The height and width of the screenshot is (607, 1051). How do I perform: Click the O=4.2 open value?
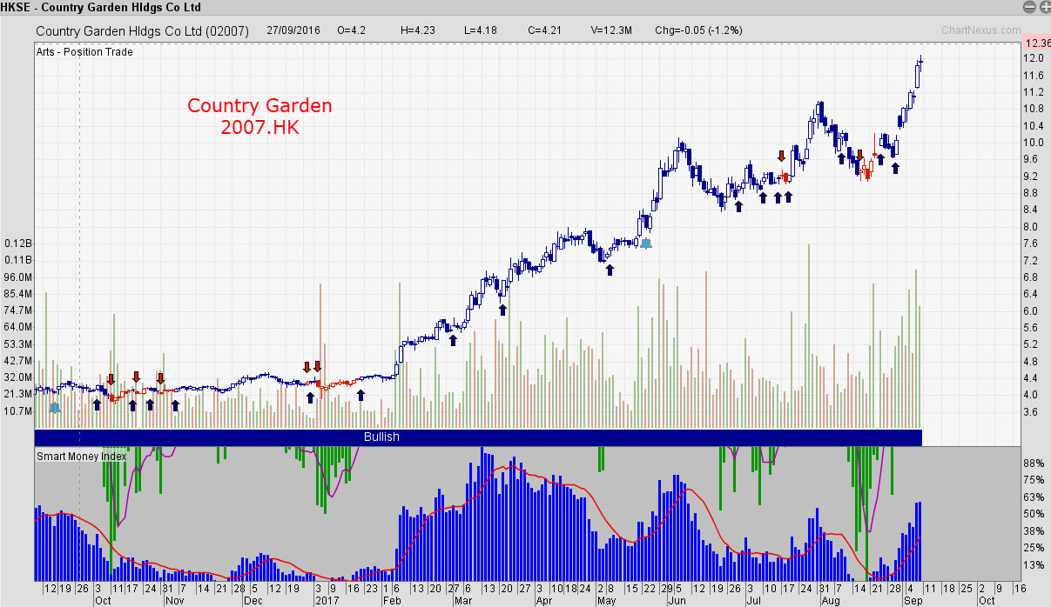352,30
